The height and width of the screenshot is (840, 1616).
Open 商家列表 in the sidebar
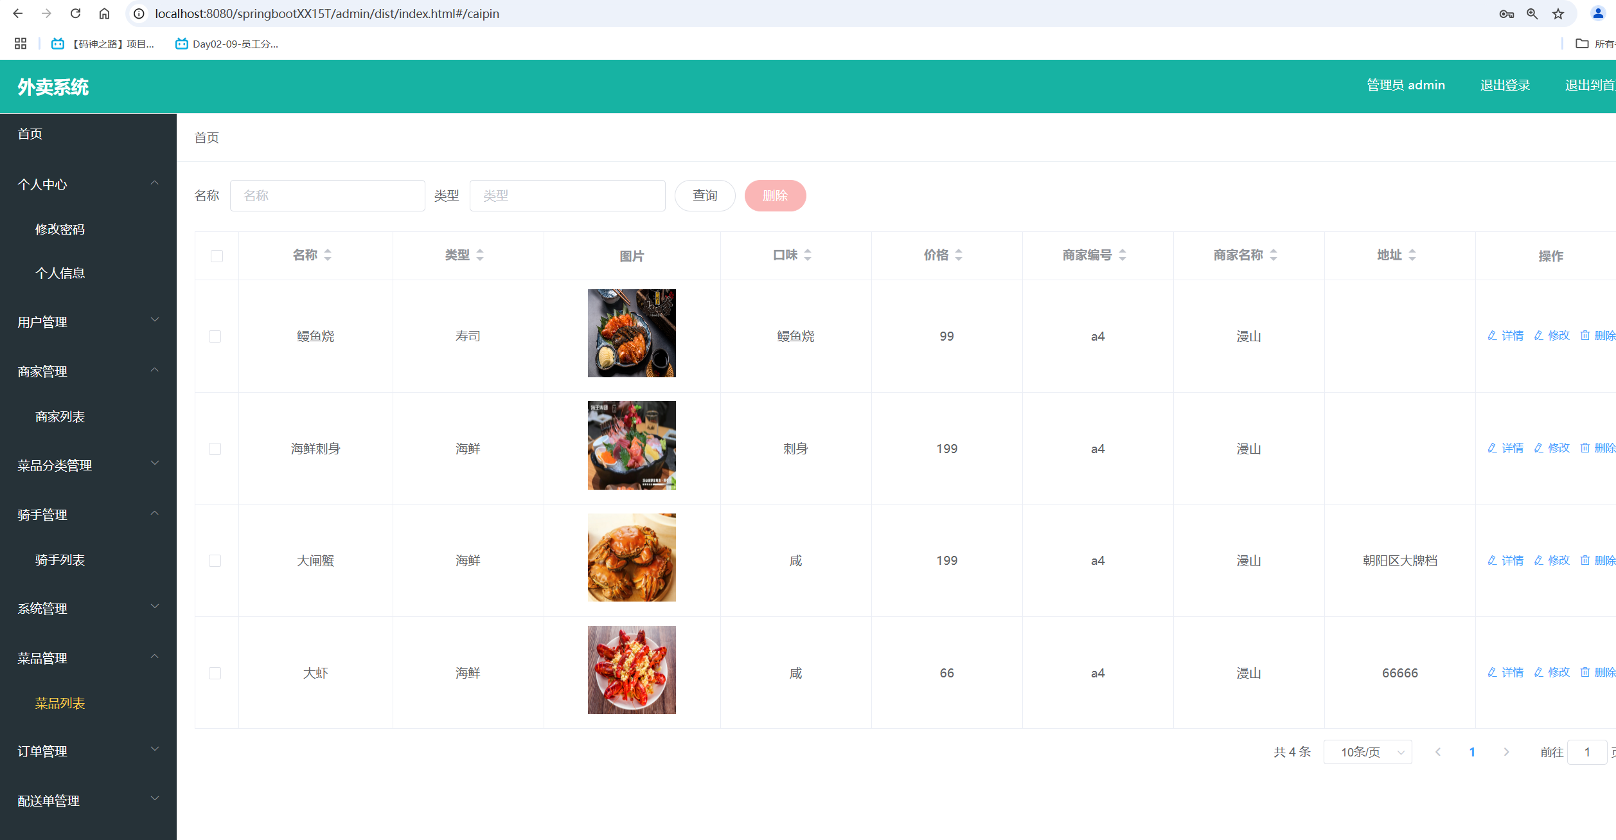tap(60, 416)
